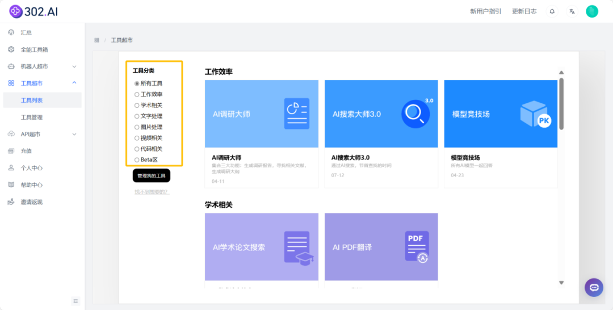Select the 图片处理 radio button

(x=137, y=127)
